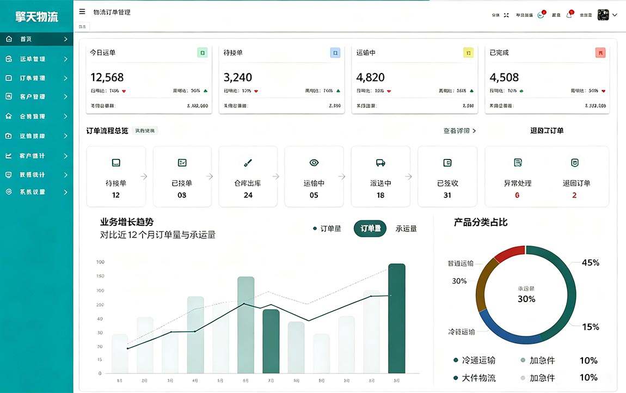Expand the 客户管理 chevron arrow
This screenshot has height=393, width=626.
(x=65, y=96)
